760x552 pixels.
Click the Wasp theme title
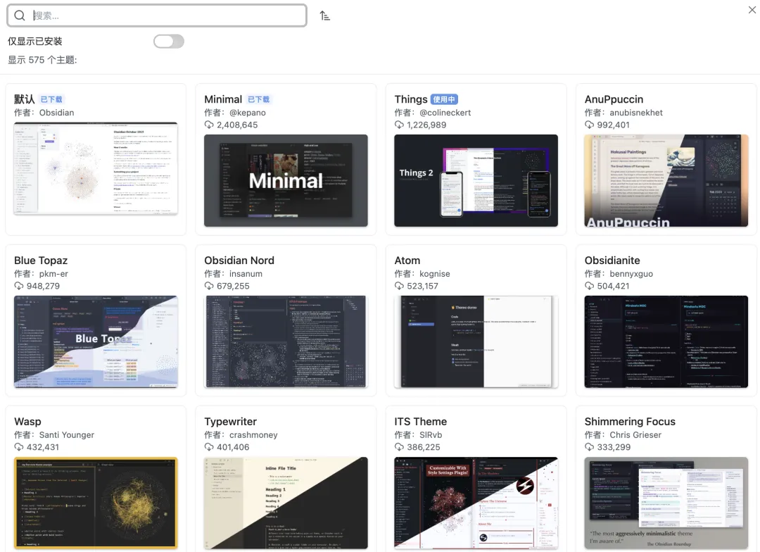coord(27,422)
